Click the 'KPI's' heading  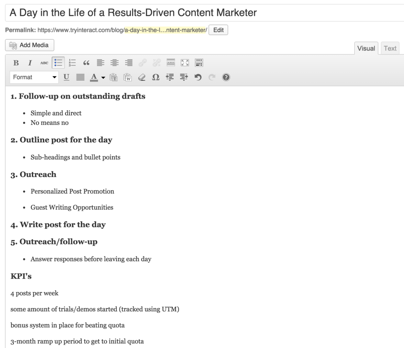(21, 276)
